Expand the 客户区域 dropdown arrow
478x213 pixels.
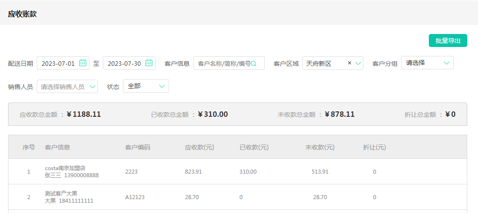pyautogui.click(x=358, y=64)
